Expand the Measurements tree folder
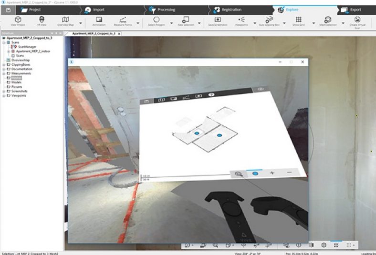 (x=4, y=73)
